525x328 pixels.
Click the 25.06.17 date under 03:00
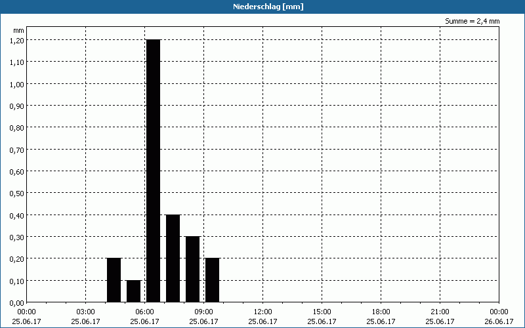pyautogui.click(x=86, y=321)
